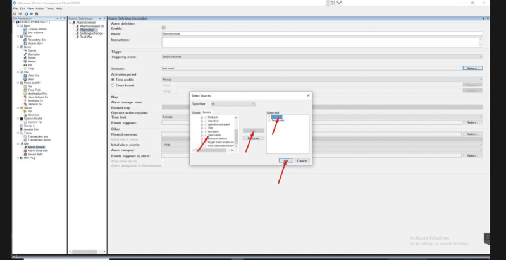506x260 pixels.
Task: Expand the My Event source item
Action: 202,117
